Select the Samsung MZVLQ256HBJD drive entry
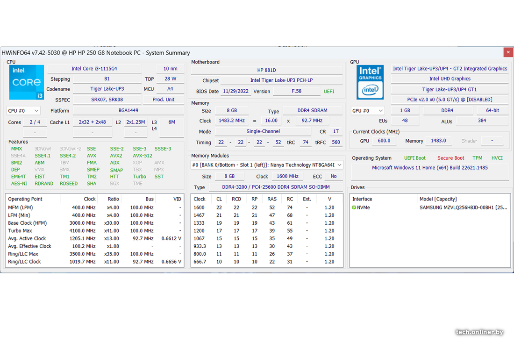 463,207
